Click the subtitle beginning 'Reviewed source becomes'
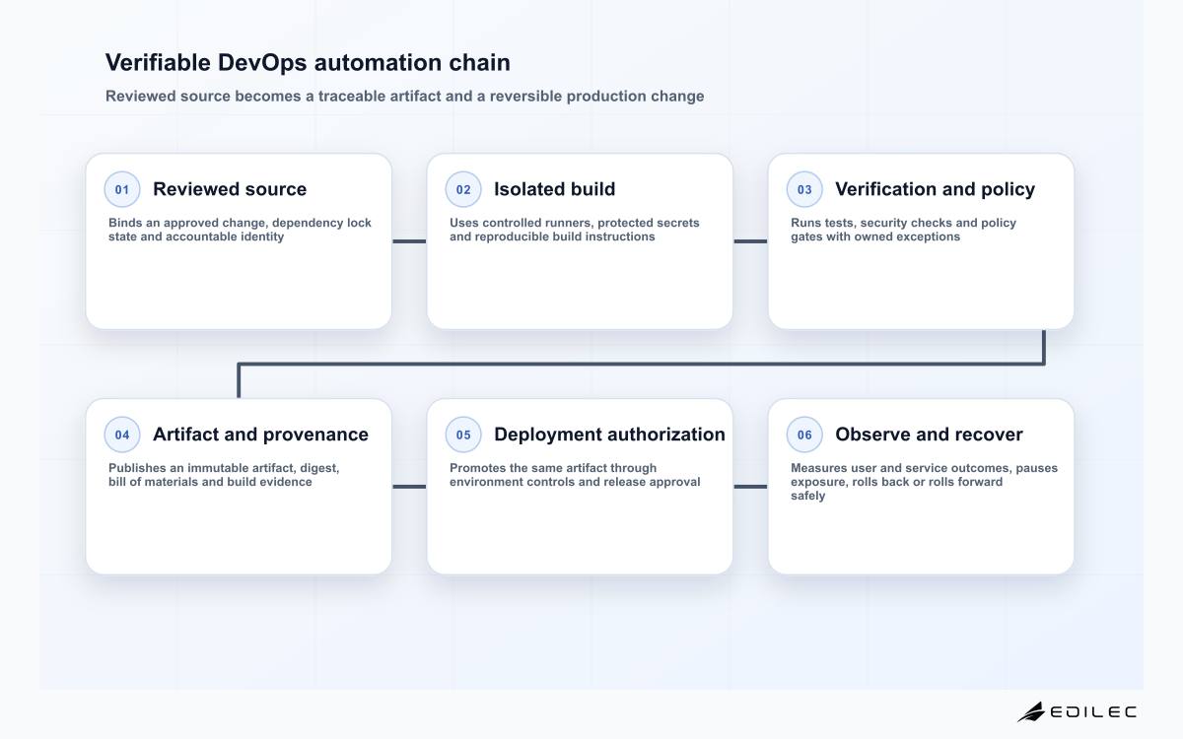Viewport: 1183px width, 739px height. [x=405, y=97]
